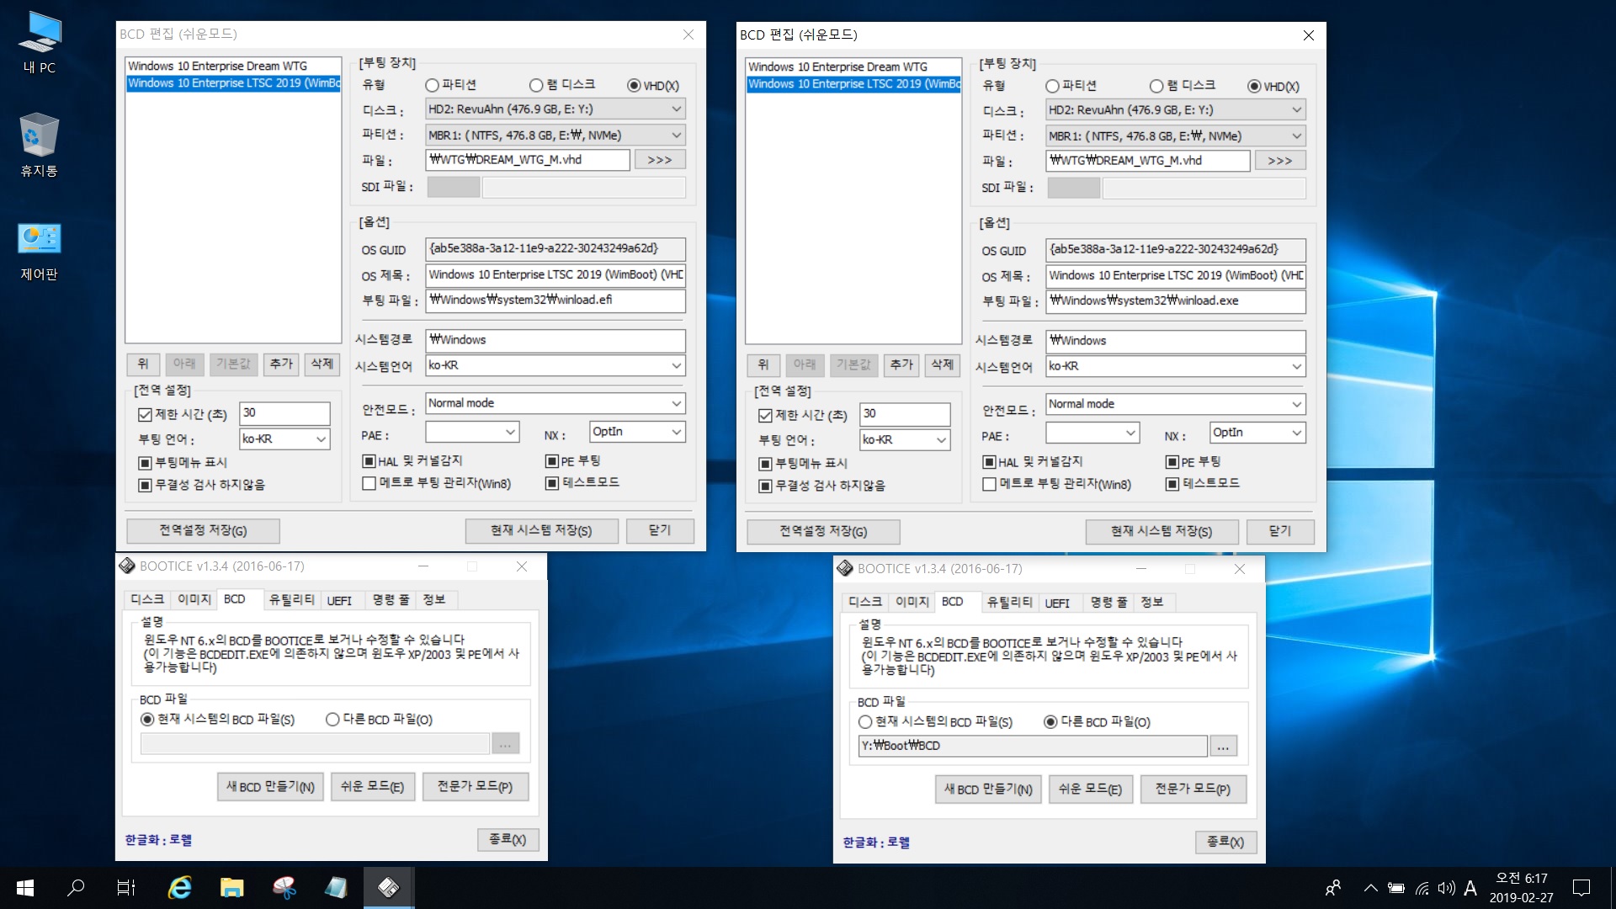Toggle 제한 시간 checkbox in left BCD window
The image size is (1616, 909).
click(x=145, y=414)
